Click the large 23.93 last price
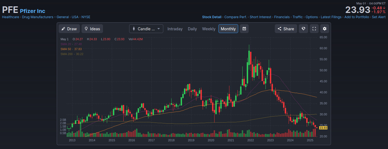Screen dimensions: 388x149 [358, 10]
